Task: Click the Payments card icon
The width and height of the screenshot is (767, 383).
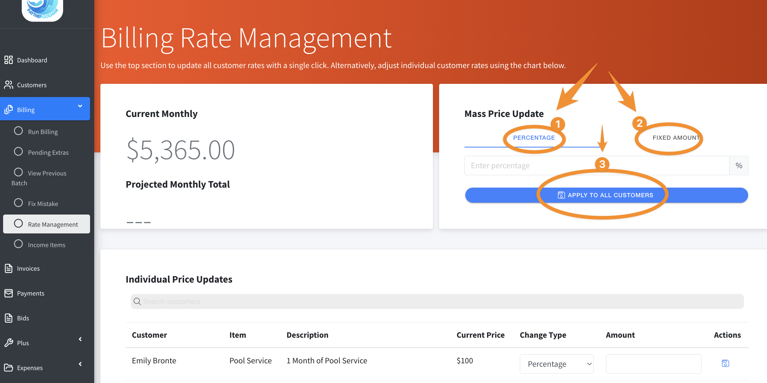Action: [x=8, y=293]
